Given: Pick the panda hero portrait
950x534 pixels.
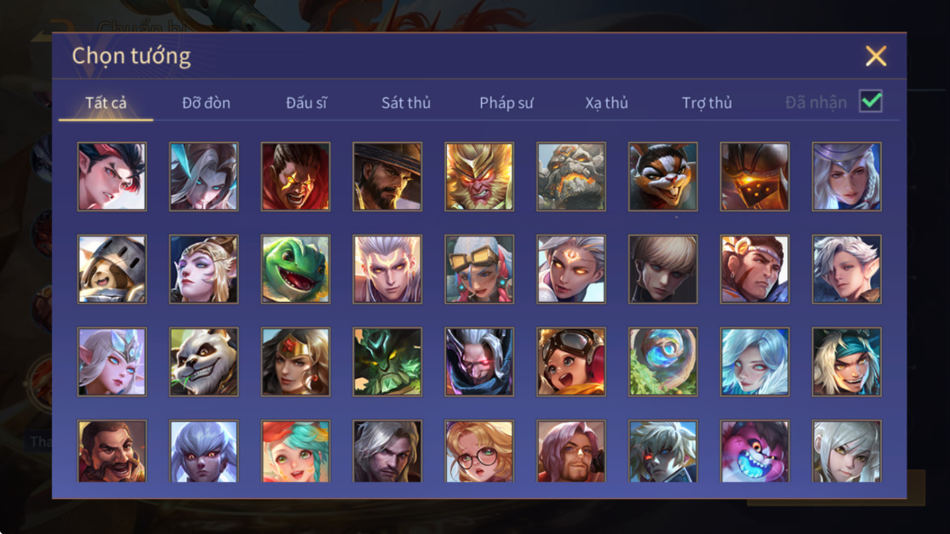Looking at the screenshot, I should (203, 361).
